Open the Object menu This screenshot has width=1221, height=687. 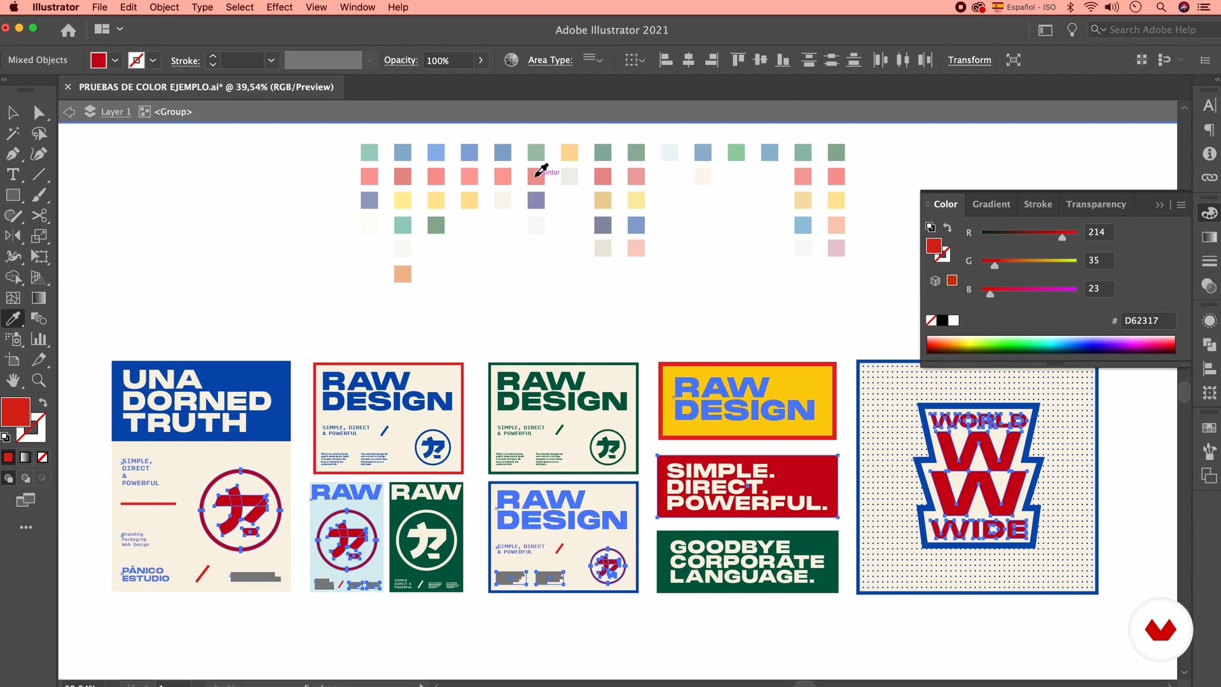164,7
